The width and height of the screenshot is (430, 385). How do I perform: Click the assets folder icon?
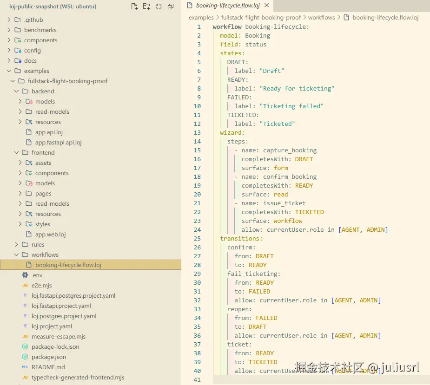tap(29, 163)
